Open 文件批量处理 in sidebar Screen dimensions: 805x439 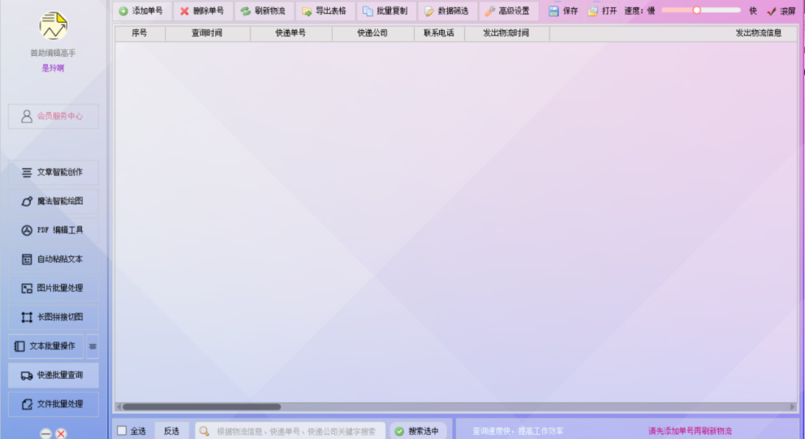(x=54, y=404)
